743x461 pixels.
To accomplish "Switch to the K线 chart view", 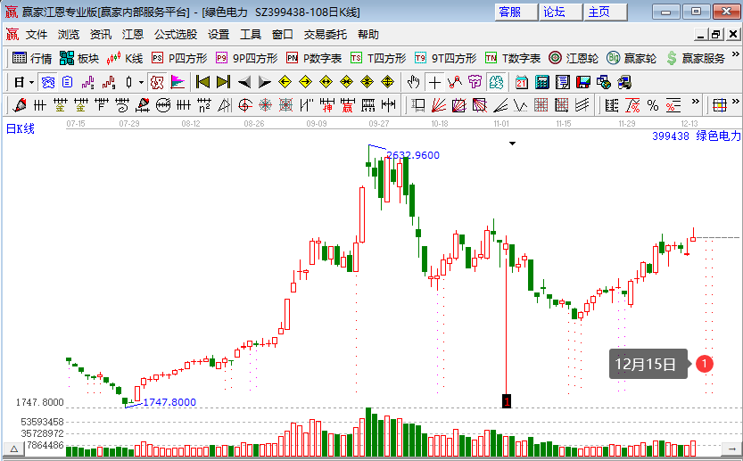I will (x=125, y=58).
